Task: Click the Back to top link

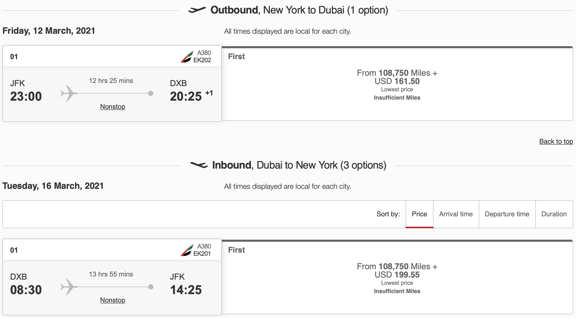Action: click(x=556, y=142)
